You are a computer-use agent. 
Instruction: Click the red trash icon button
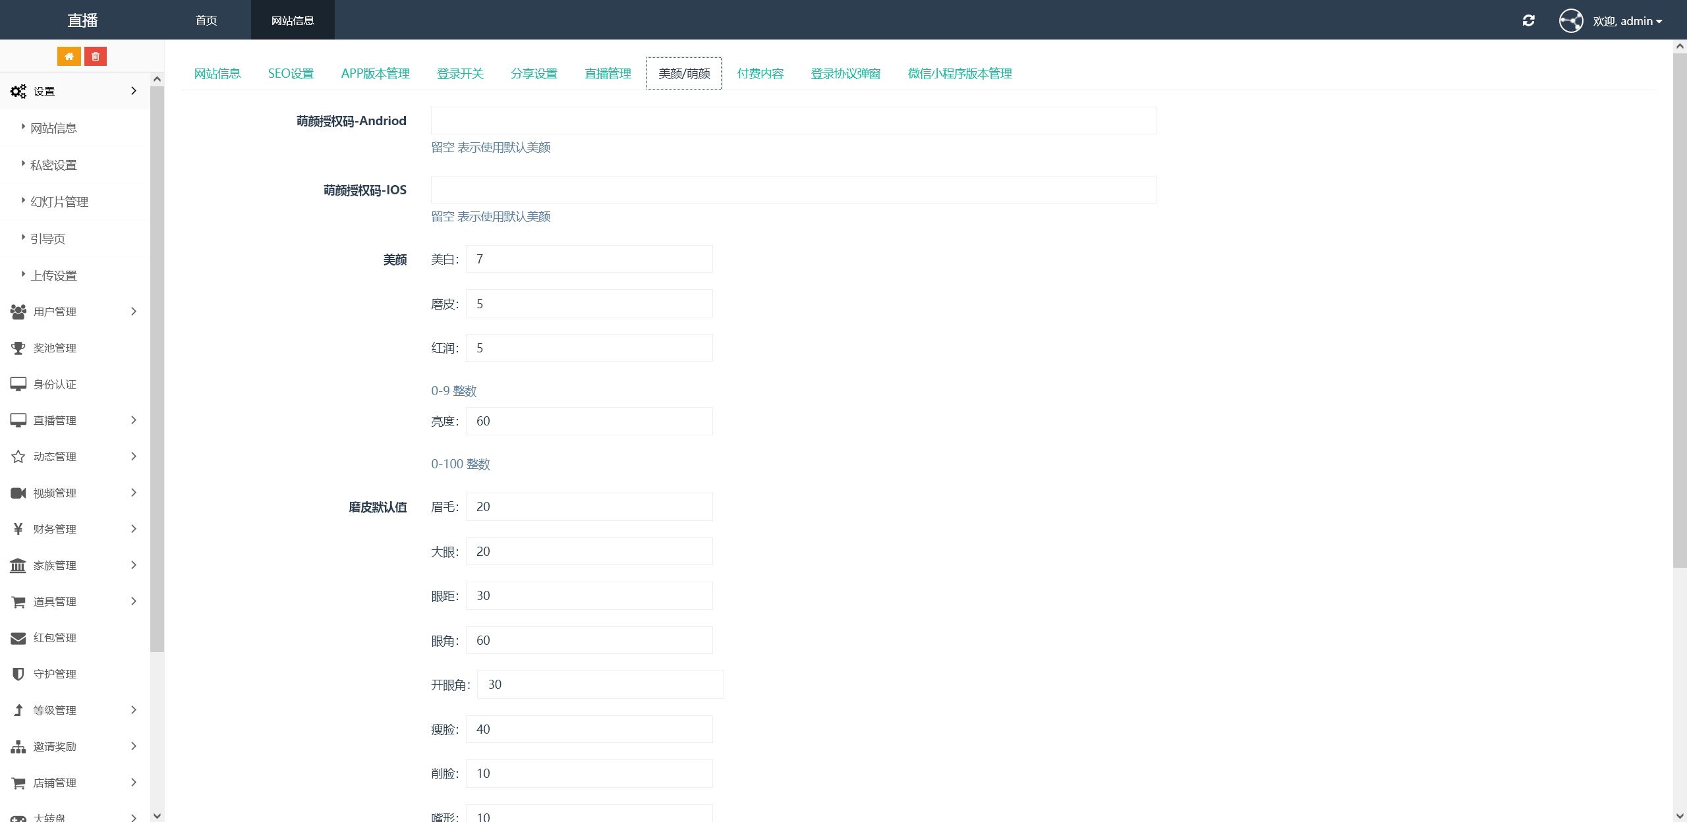point(96,57)
